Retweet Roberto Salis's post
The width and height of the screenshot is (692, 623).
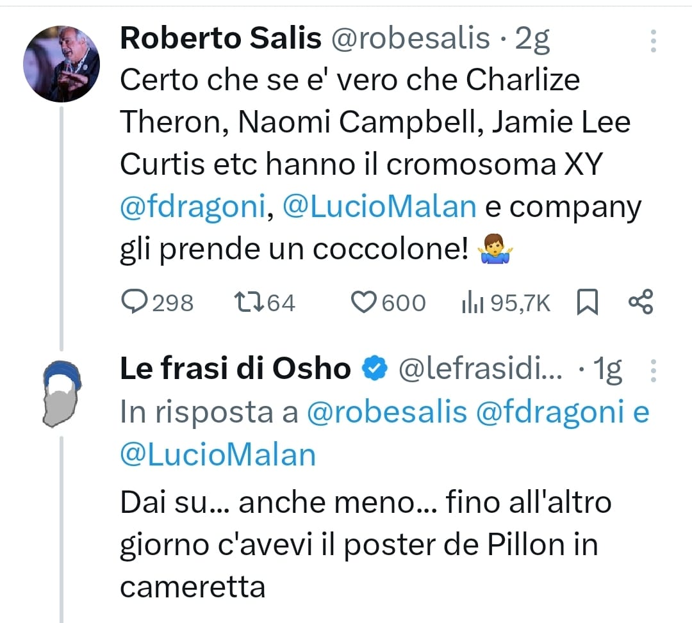point(248,302)
